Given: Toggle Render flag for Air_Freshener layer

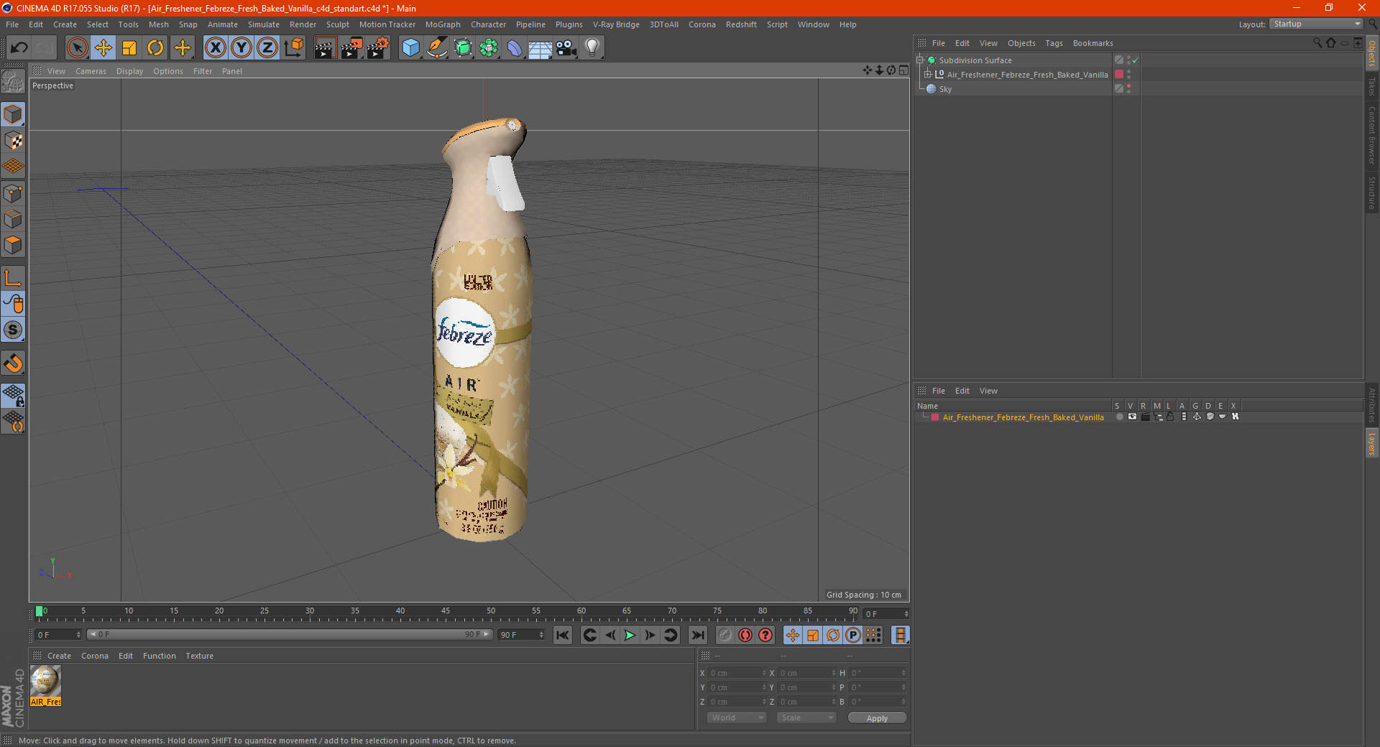Looking at the screenshot, I should (x=1145, y=417).
